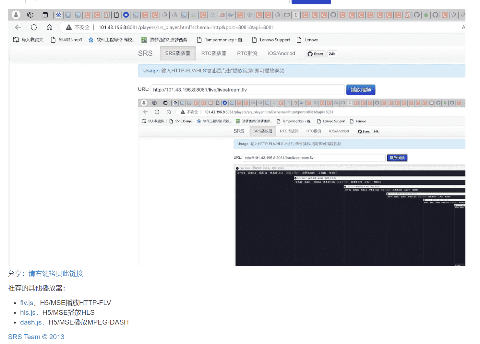Click the SRS logo link
The width and height of the screenshot is (480, 344).
[145, 53]
